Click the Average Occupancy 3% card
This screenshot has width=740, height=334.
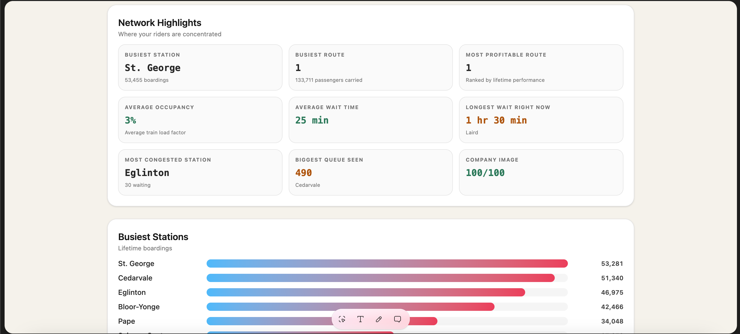(200, 120)
